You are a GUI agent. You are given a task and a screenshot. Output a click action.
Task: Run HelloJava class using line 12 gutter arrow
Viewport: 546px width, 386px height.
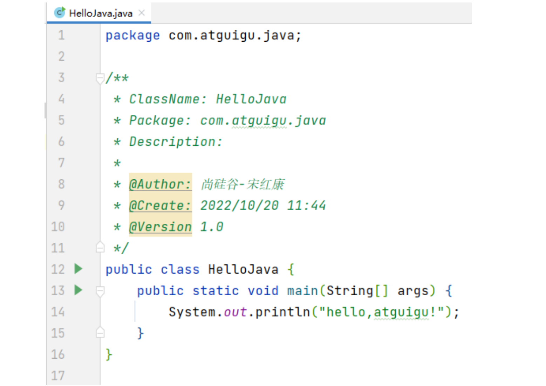[79, 269]
